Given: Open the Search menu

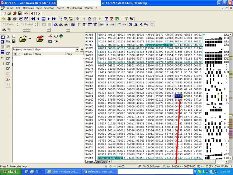Looking at the screenshot, I should pyautogui.click(x=60, y=8).
